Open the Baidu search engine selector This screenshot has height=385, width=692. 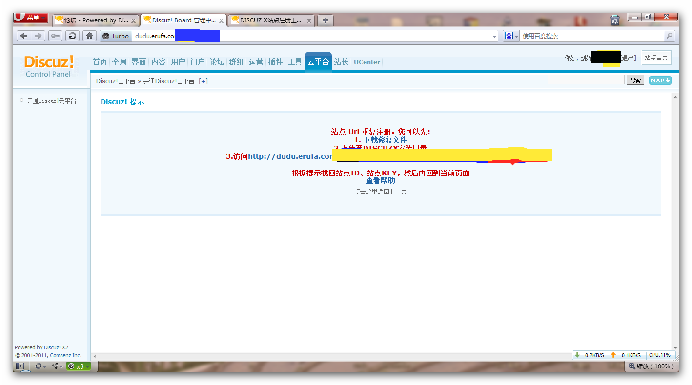tap(511, 36)
